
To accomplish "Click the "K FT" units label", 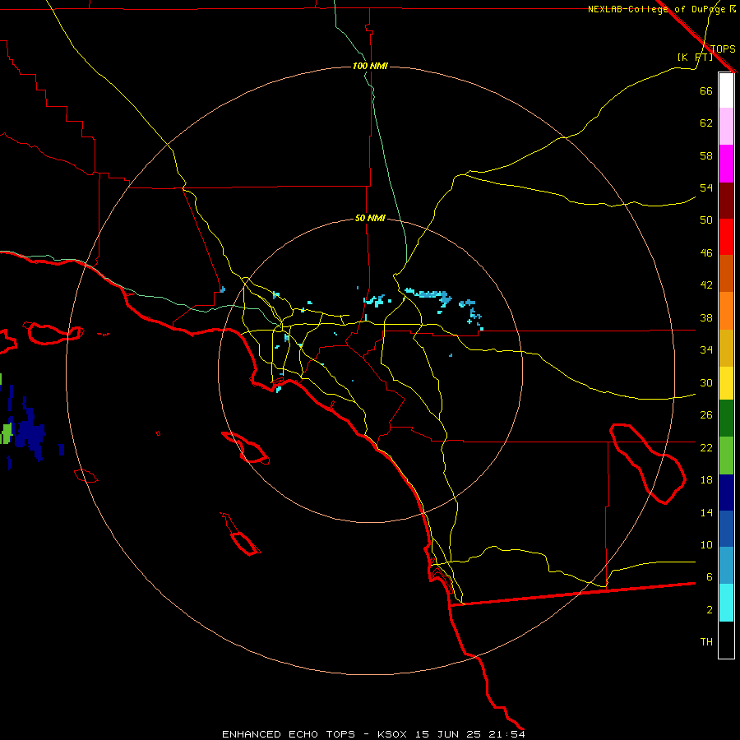I will coord(695,57).
